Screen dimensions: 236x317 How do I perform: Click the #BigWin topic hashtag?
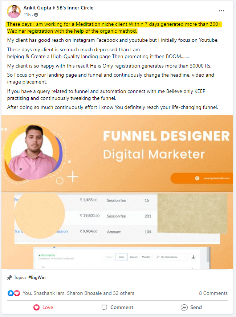[37, 277]
